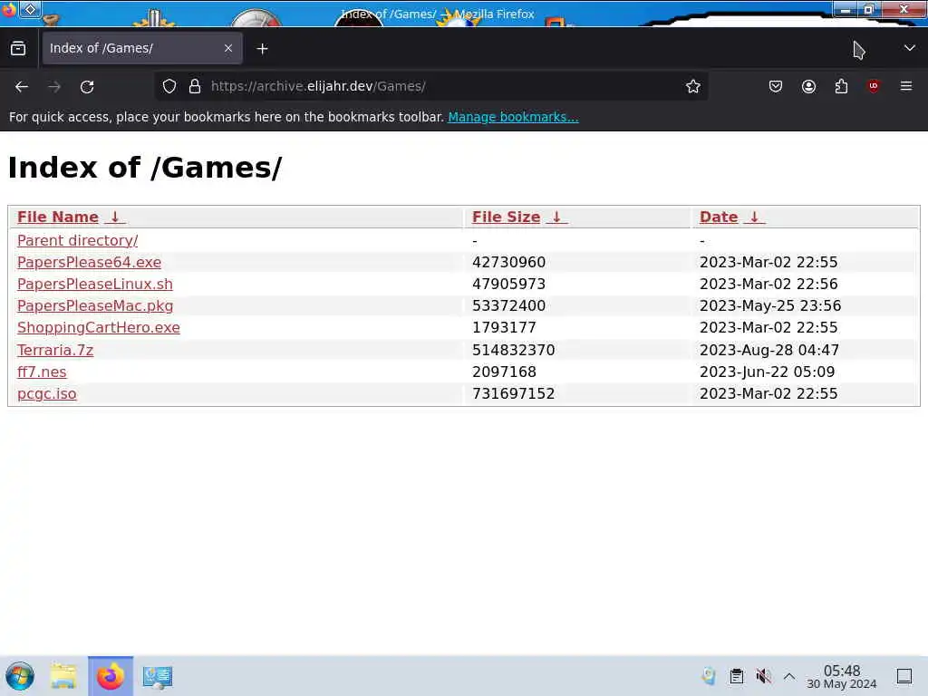This screenshot has width=928, height=696.
Task: Click the leftmost system tray icon
Action: pos(709,676)
